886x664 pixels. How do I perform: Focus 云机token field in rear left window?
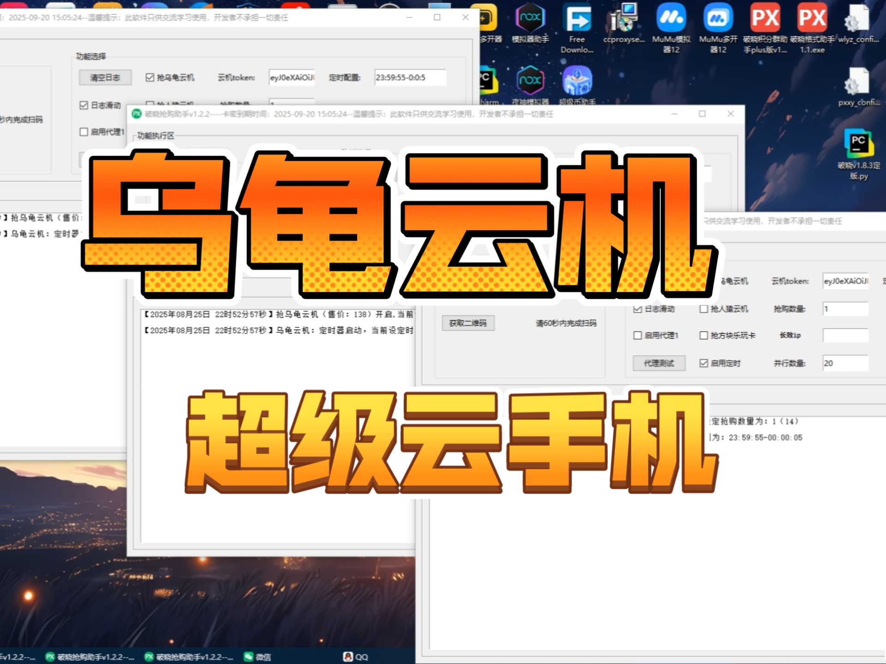click(x=292, y=77)
